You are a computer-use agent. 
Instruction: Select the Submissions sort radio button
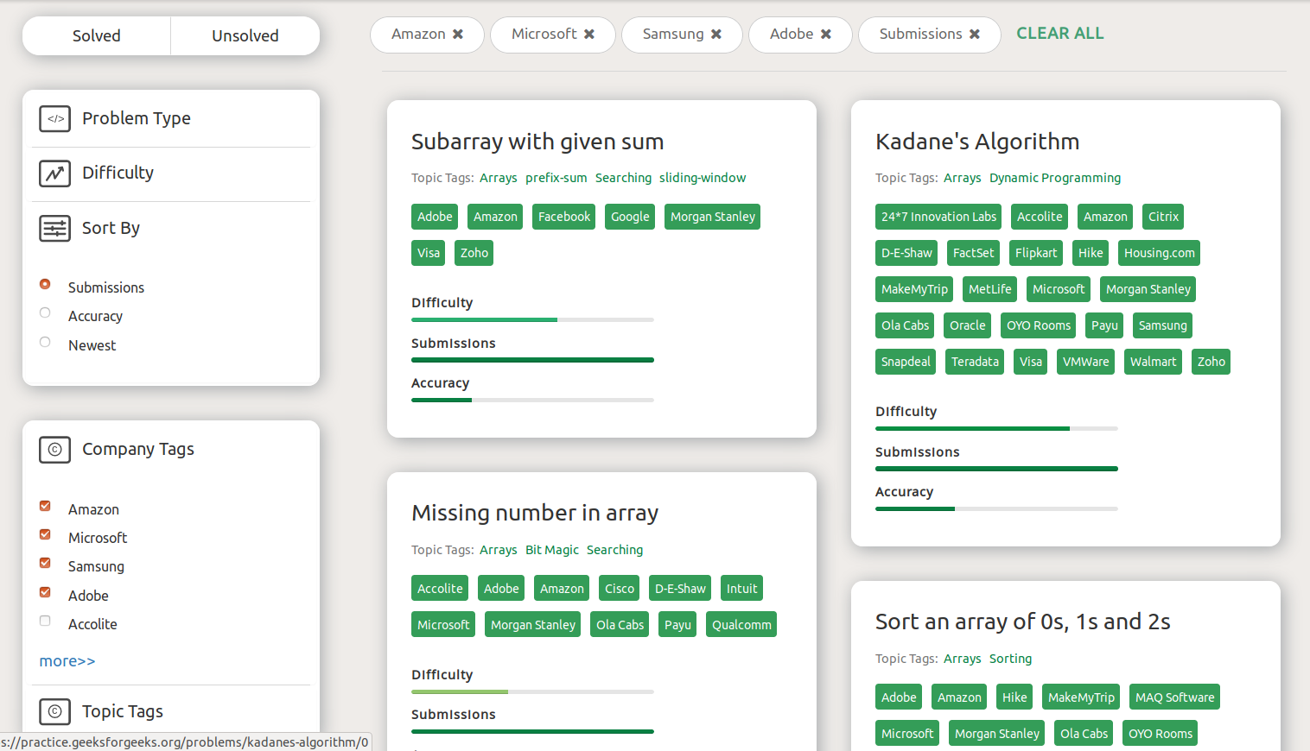tap(45, 284)
